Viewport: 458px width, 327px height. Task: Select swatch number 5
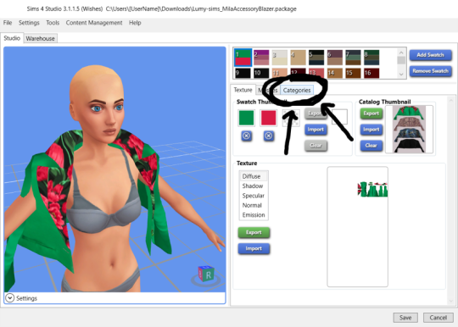[316, 58]
